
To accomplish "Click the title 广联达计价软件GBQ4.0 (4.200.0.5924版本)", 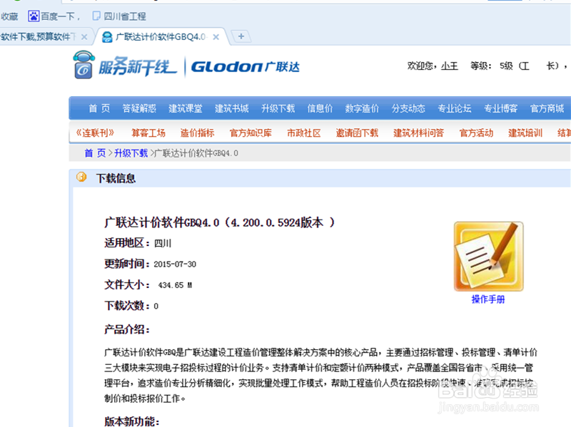I will click(x=220, y=222).
